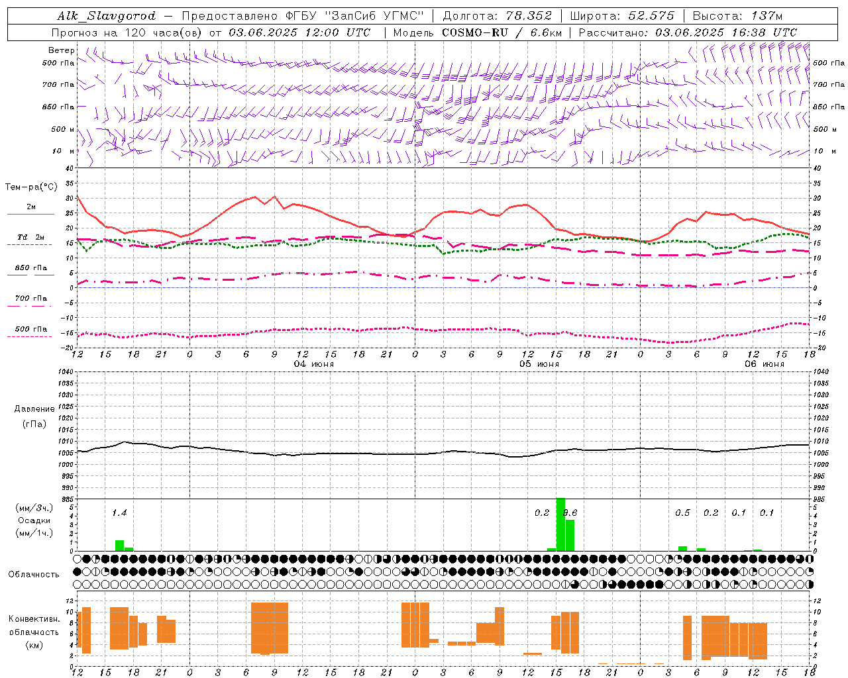Click the Ветер wind panel label
Image resolution: width=848 pixels, height=678 pixels.
pyautogui.click(x=61, y=50)
